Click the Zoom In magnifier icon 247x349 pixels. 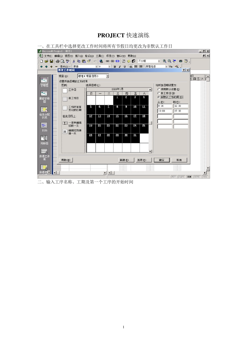click(x=165, y=61)
